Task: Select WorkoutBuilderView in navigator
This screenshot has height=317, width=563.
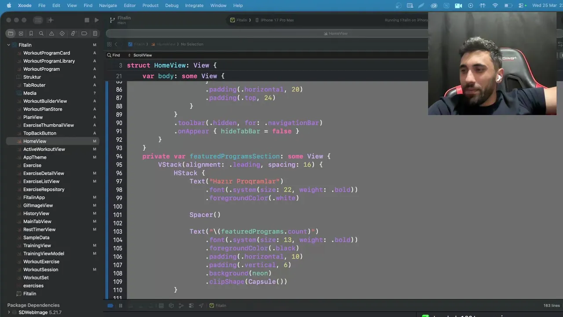Action: click(x=45, y=101)
